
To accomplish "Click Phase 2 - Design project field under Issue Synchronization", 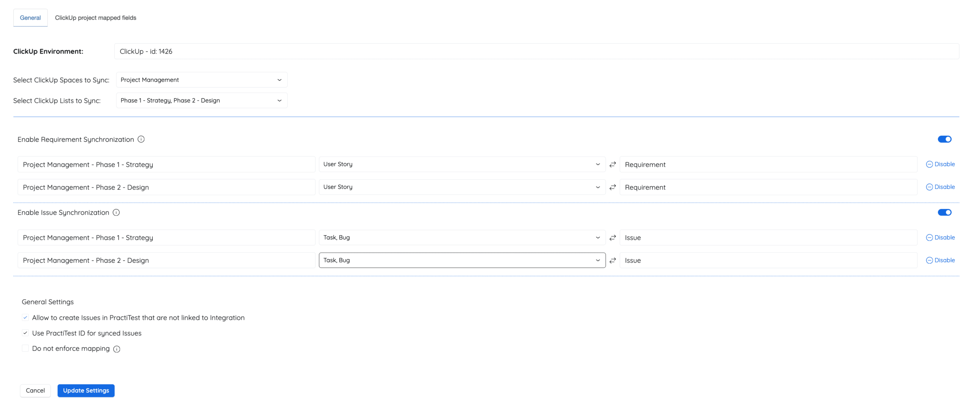I will tap(166, 260).
